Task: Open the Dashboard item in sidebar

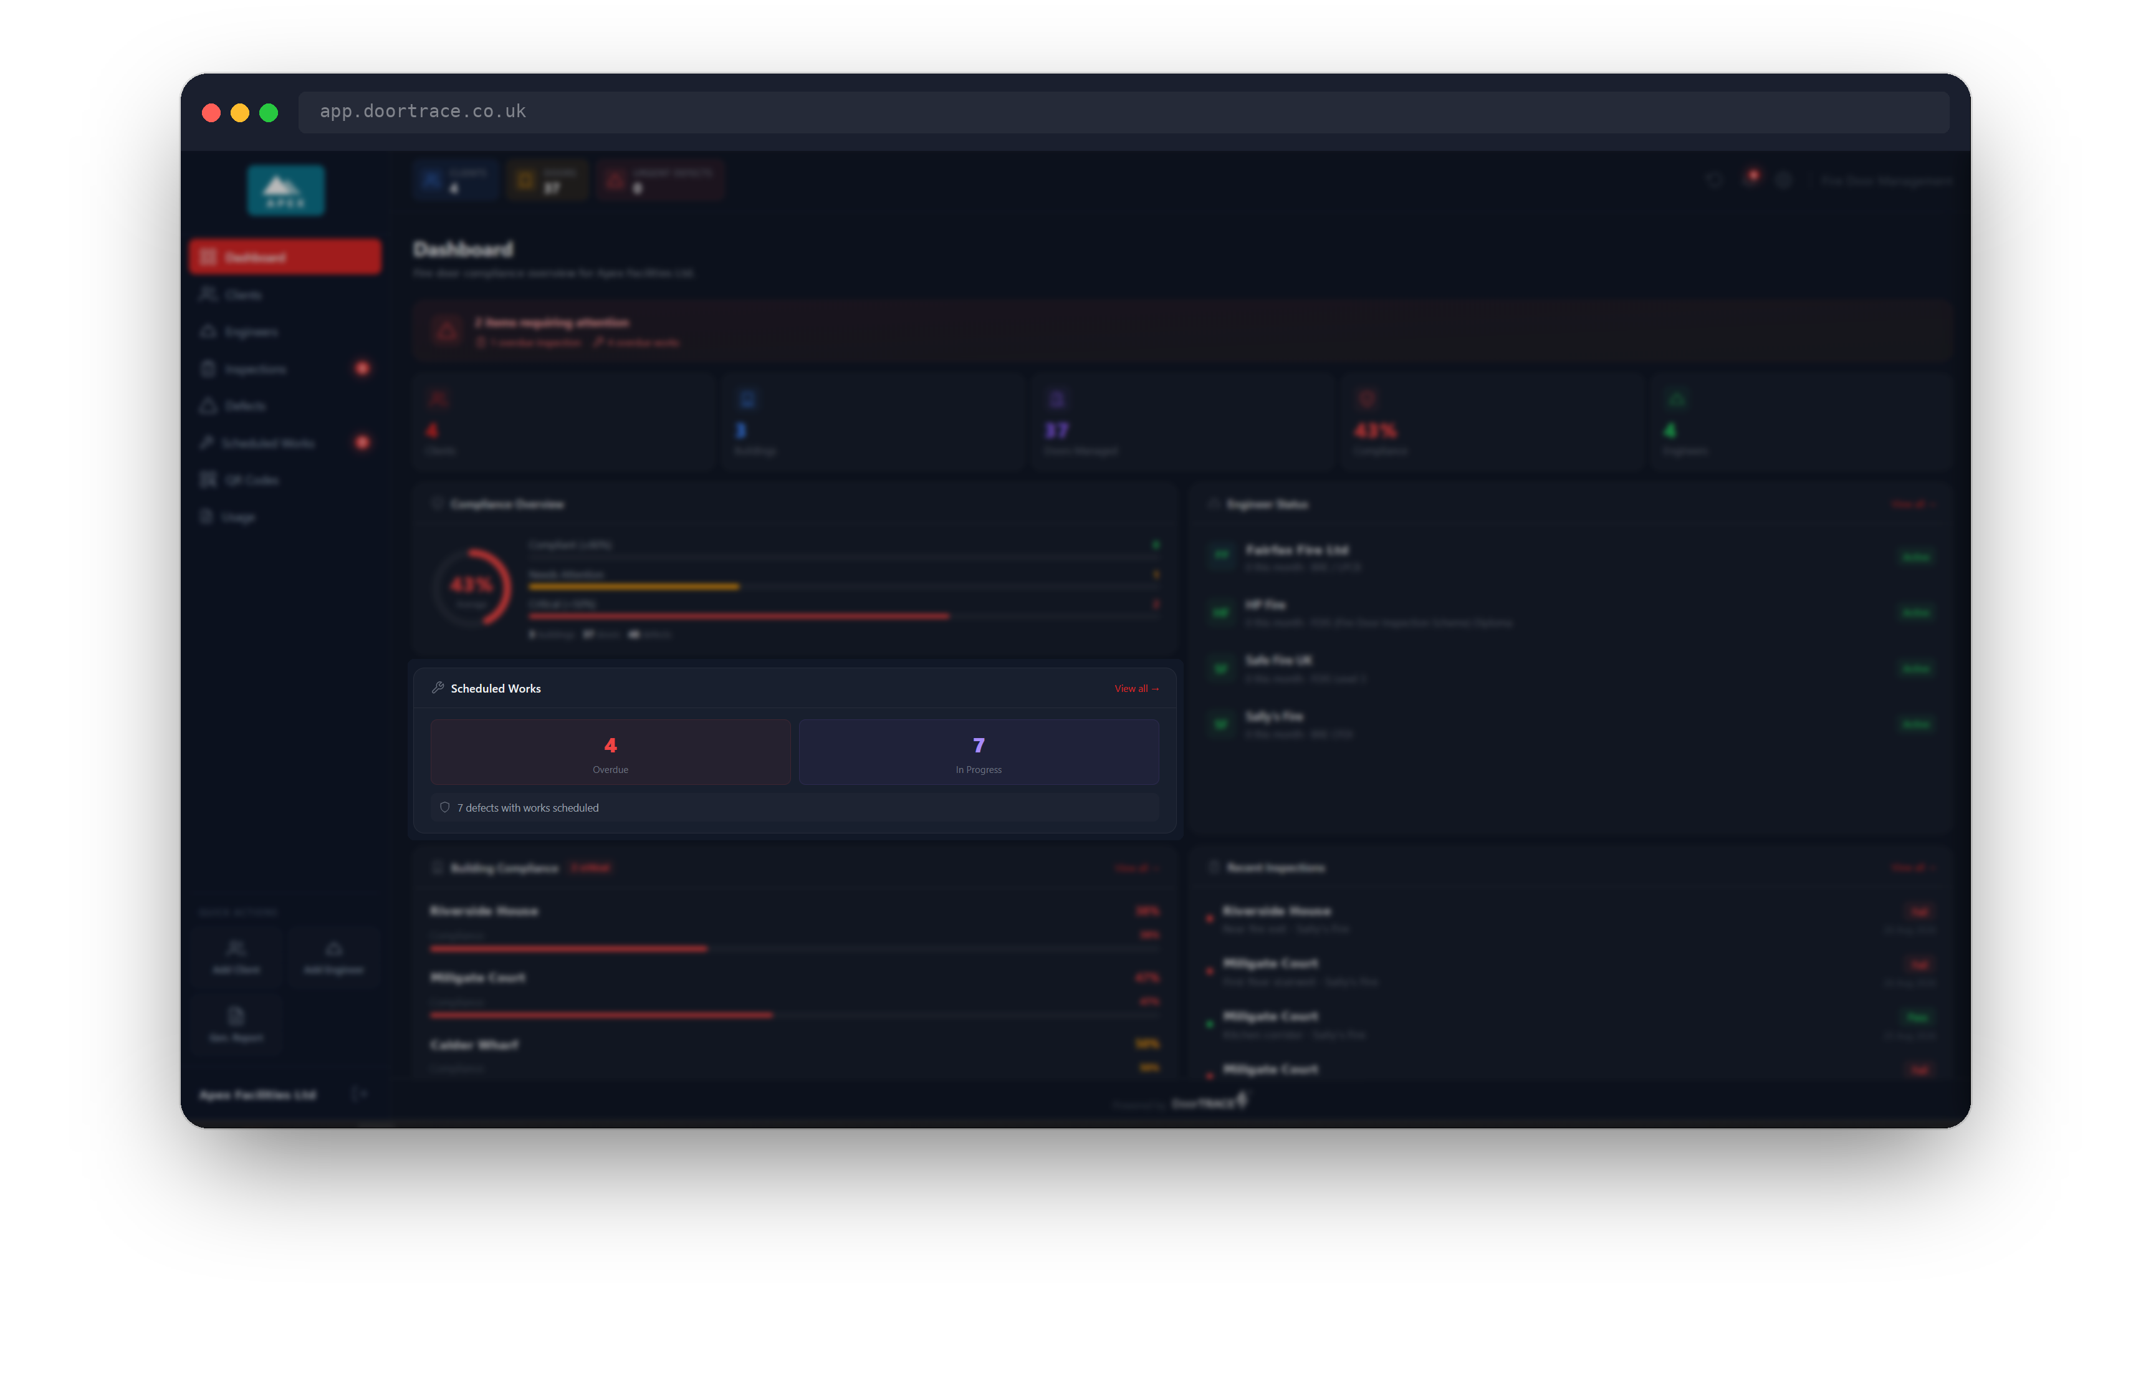Action: click(285, 257)
